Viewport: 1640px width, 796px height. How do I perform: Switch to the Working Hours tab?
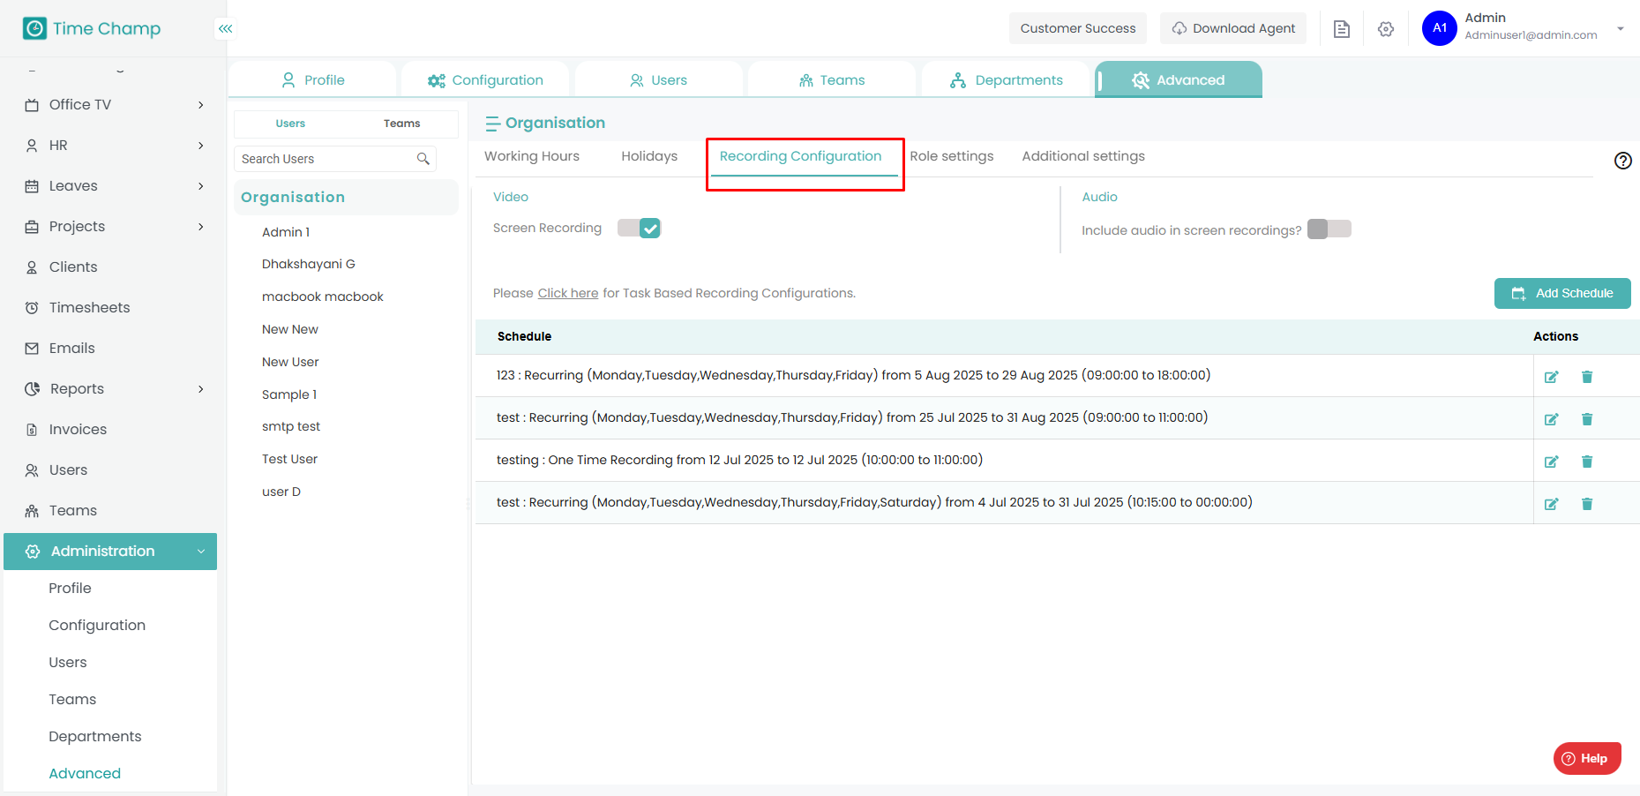[x=532, y=156]
